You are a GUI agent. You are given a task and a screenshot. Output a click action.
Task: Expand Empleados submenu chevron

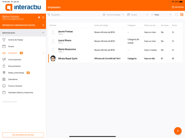pyautogui.click(x=44, y=53)
